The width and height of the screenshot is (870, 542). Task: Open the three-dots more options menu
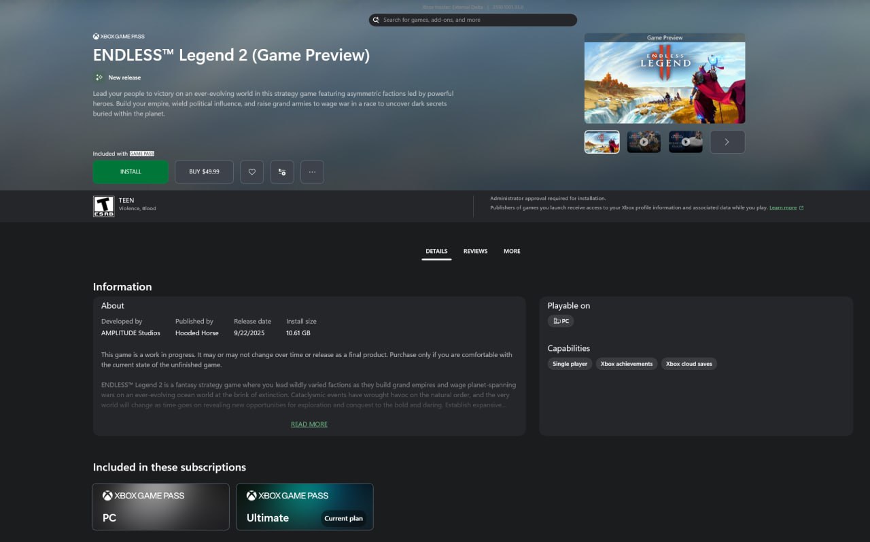point(312,172)
